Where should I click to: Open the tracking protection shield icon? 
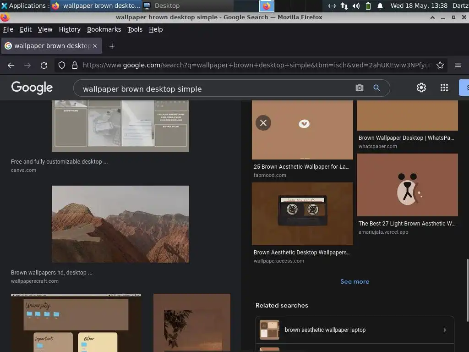coord(62,65)
